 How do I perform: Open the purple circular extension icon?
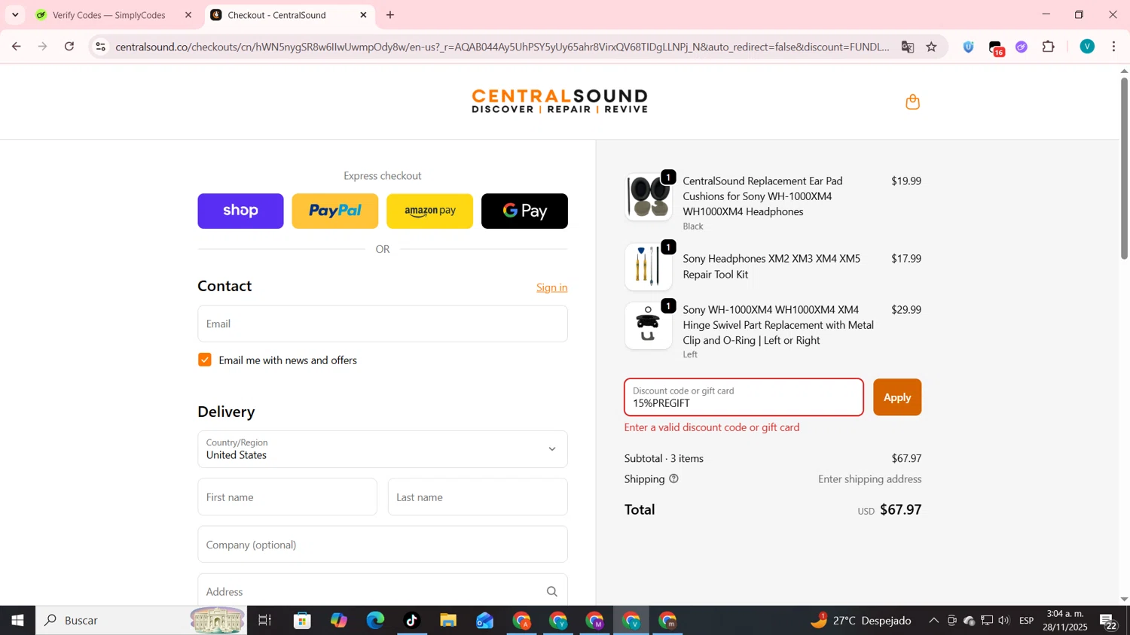(x=1022, y=47)
